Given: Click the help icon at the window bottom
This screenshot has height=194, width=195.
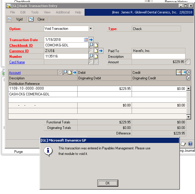Looking at the screenshot, I should pyautogui.click(x=190, y=144).
